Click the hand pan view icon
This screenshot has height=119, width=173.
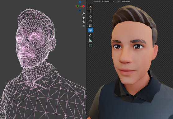(83, 17)
